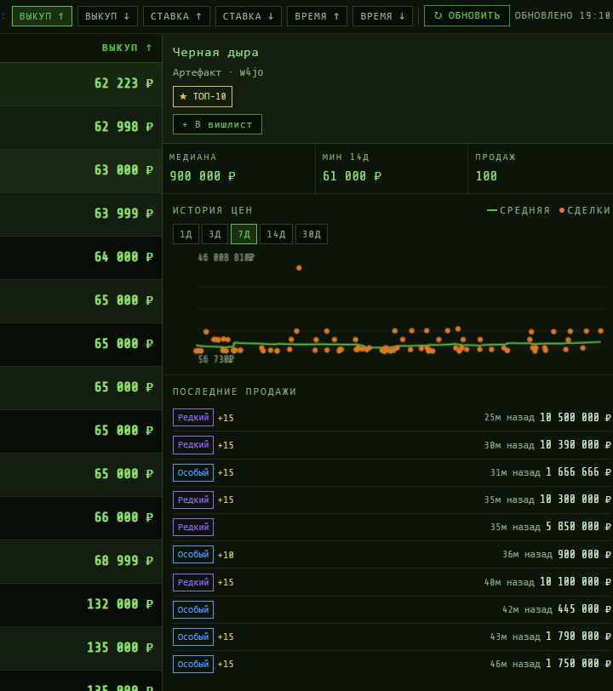Screen dimensions: 613x691
Task: Select the 62 998 ₽ lot row
Action: 81,128
